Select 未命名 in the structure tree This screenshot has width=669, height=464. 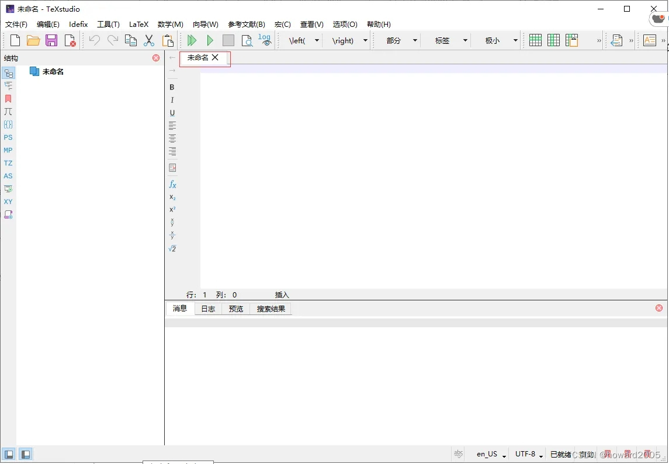coord(53,72)
